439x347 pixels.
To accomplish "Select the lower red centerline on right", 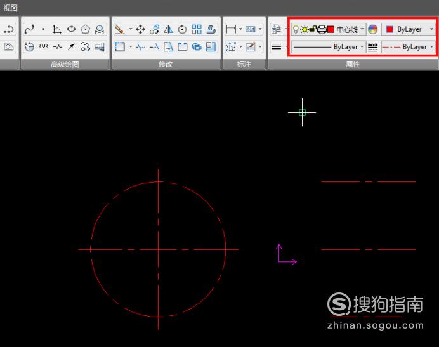I will [x=369, y=249].
